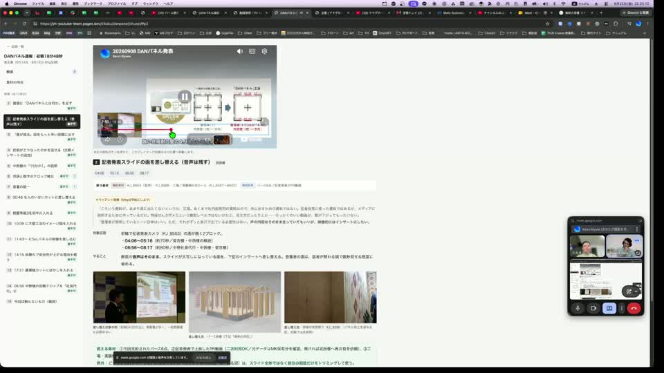Viewport: 664px width, 373px height.
Task: Go back in Chrome navigation
Action: pos(6,23)
